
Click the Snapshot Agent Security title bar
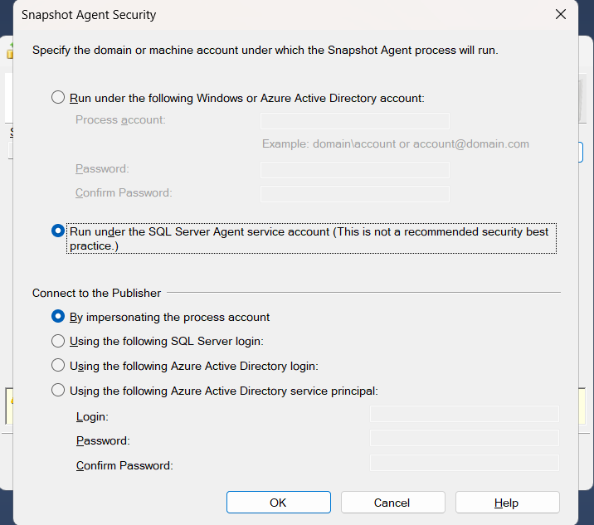click(x=249, y=15)
